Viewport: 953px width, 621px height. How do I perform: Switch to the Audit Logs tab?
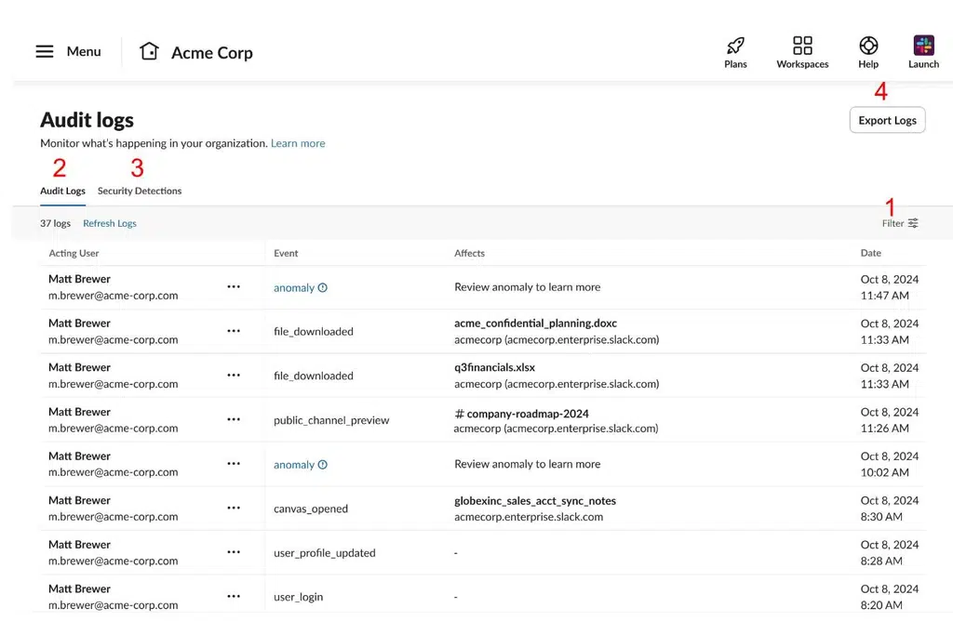(62, 191)
